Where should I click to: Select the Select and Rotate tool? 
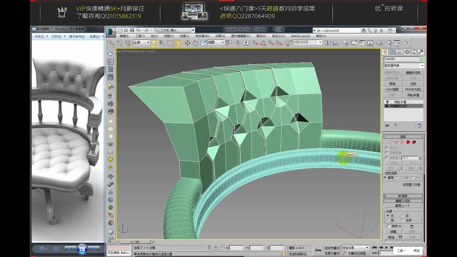[195, 43]
